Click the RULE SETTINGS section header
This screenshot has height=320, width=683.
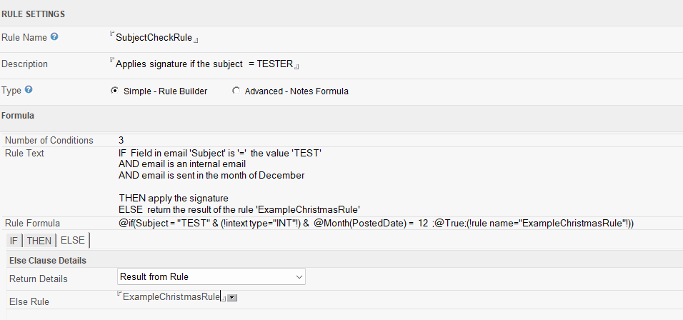pos(33,13)
